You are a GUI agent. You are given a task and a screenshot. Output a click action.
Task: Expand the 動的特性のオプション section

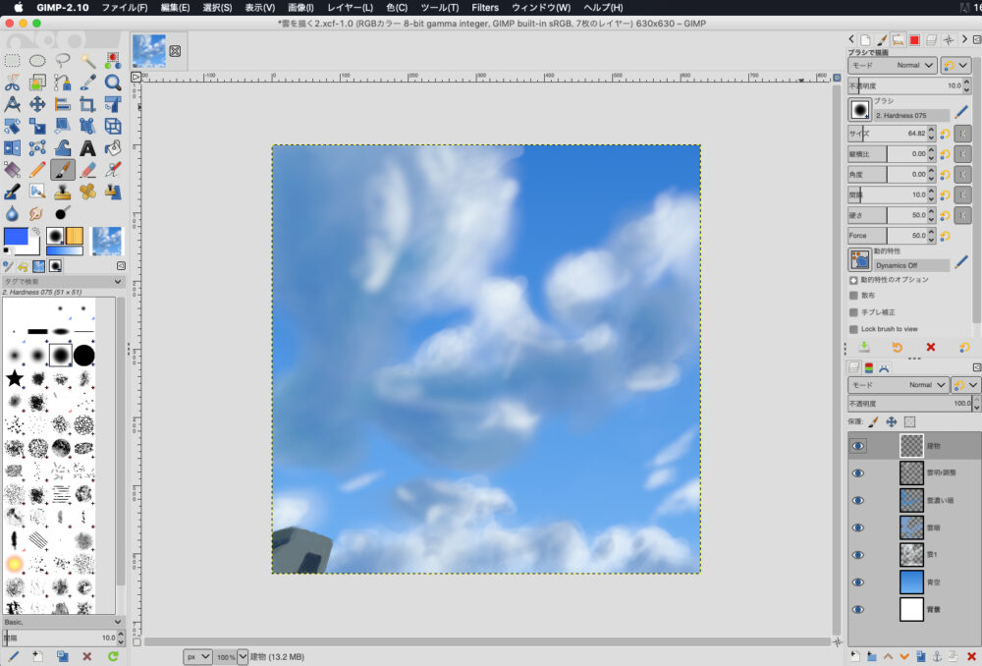tap(853, 280)
